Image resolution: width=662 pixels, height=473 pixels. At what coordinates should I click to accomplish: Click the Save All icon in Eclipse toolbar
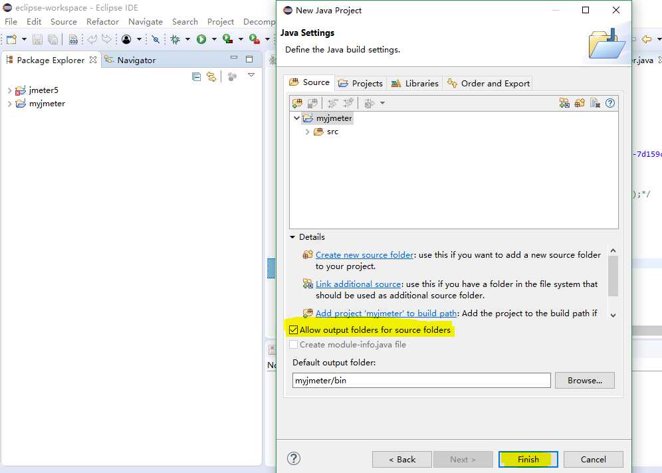[53, 39]
